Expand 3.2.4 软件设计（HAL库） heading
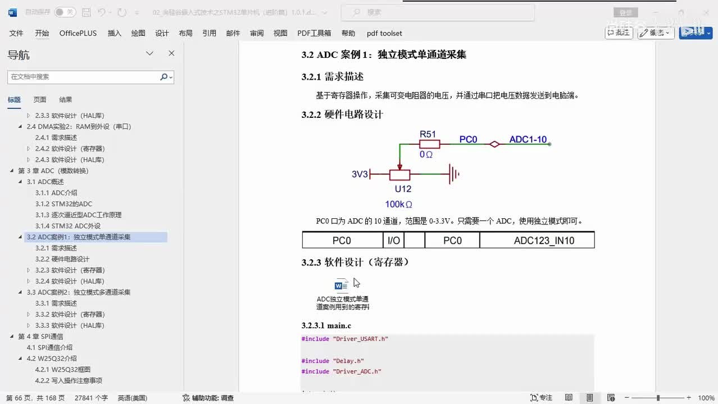The image size is (718, 404). point(29,281)
